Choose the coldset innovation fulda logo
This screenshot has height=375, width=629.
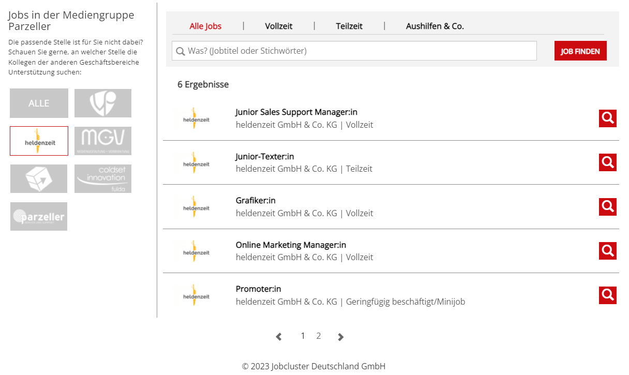[x=103, y=178]
